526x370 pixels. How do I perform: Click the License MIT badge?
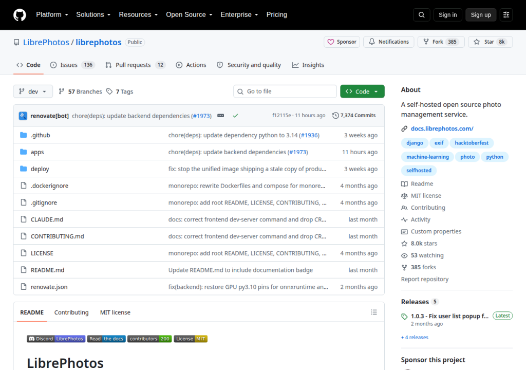coord(191,339)
